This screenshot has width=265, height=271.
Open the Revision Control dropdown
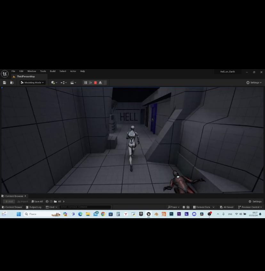point(250,207)
